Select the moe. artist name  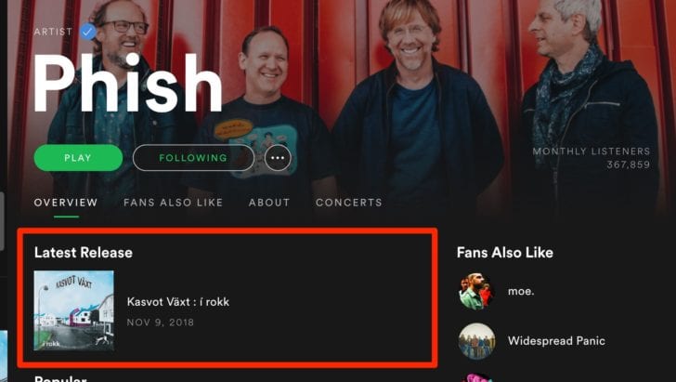click(521, 291)
